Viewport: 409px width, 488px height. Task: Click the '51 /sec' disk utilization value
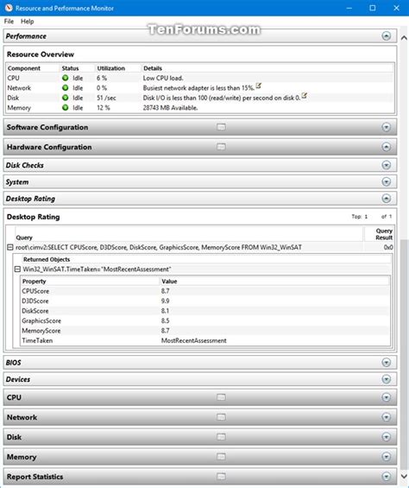pyautogui.click(x=106, y=98)
